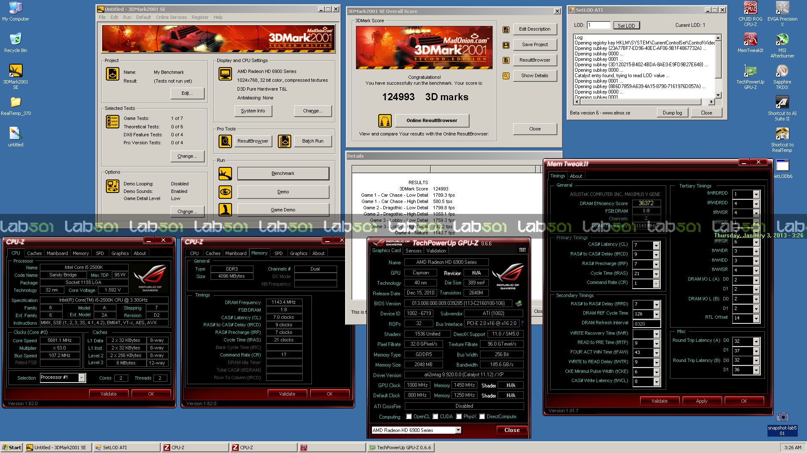The width and height of the screenshot is (807, 453).
Task: Switch to SetLOD ATI on the taskbar
Action: (127, 448)
